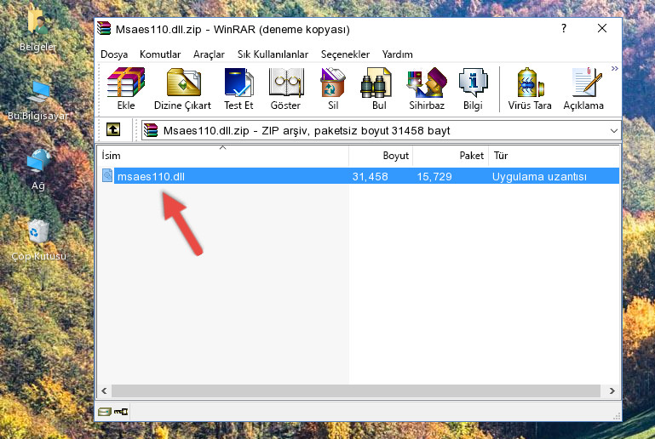Expand hidden toolbar items chevron

tap(614, 68)
